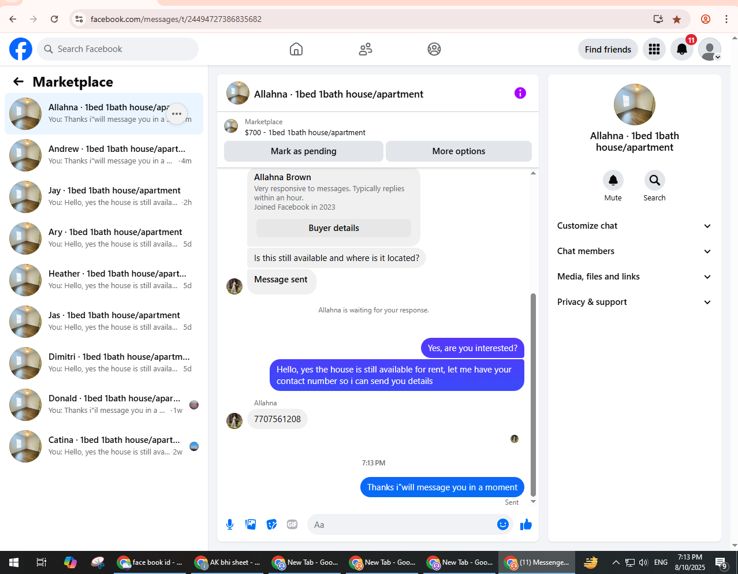
Task: Open the emoji picker smiley icon
Action: click(503, 524)
